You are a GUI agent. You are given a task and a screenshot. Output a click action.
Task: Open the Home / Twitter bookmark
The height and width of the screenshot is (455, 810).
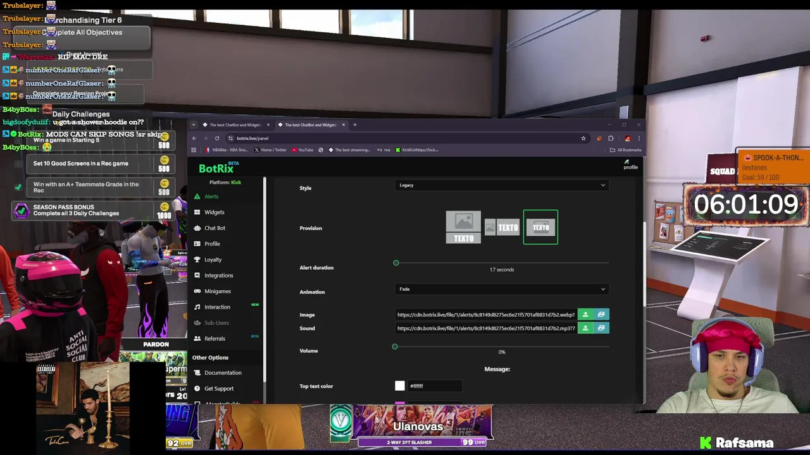click(x=270, y=150)
